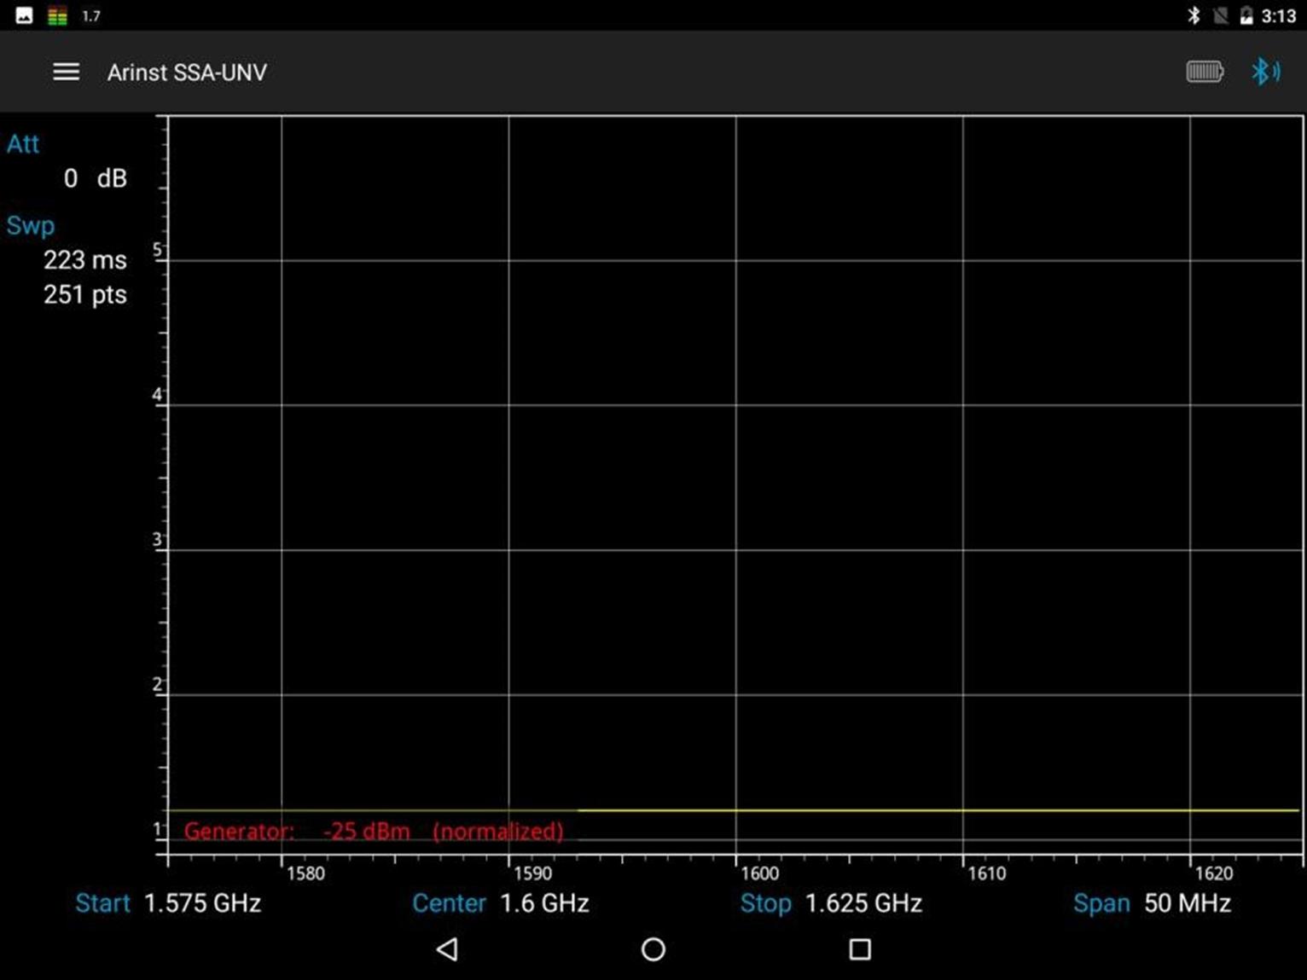Tap the image notification icon in status bar
This screenshot has height=980, width=1307.
tap(24, 15)
